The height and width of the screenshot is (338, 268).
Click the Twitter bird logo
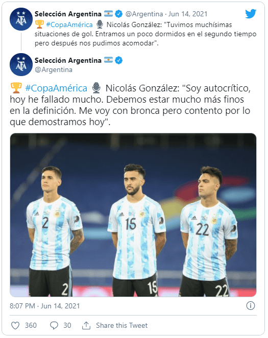(x=251, y=14)
